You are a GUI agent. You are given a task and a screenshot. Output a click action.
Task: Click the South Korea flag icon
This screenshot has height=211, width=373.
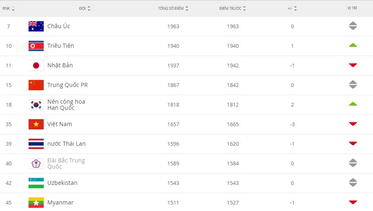pos(36,104)
